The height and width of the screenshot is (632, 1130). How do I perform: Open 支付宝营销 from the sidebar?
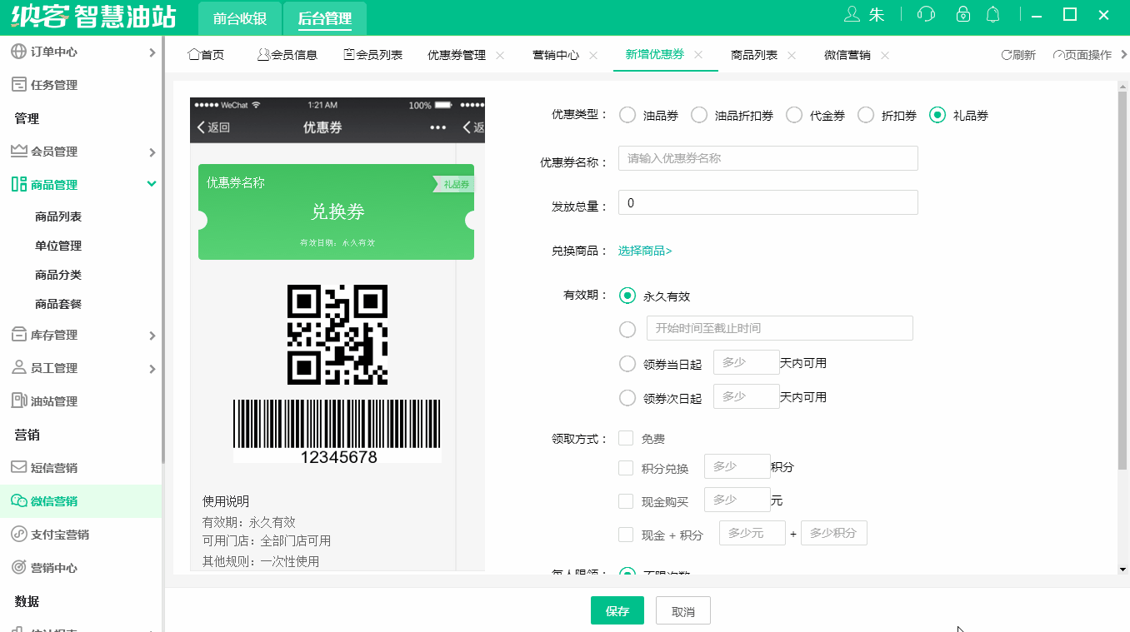point(18,533)
